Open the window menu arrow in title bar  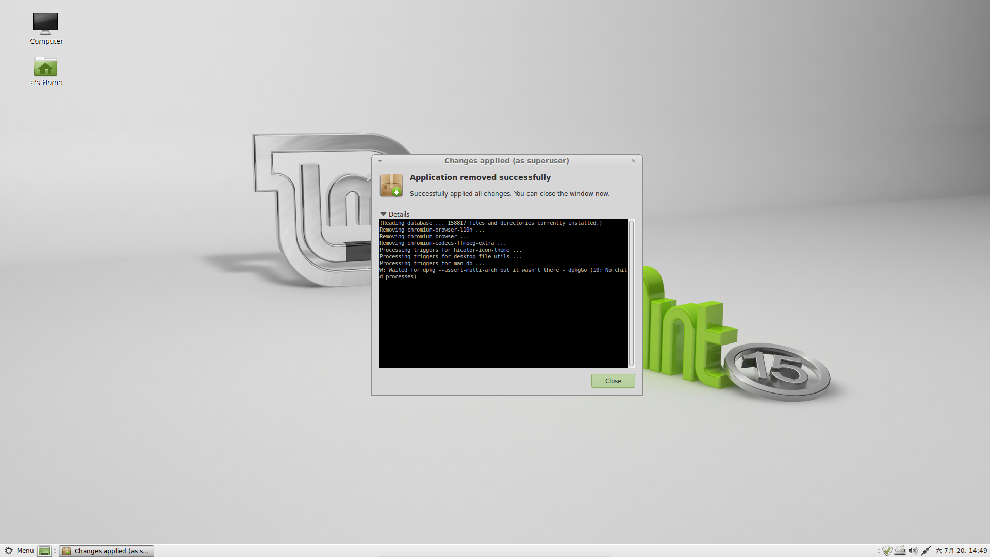[380, 161]
